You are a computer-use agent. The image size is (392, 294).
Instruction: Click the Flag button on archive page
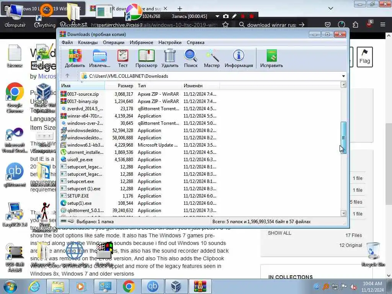(x=365, y=57)
